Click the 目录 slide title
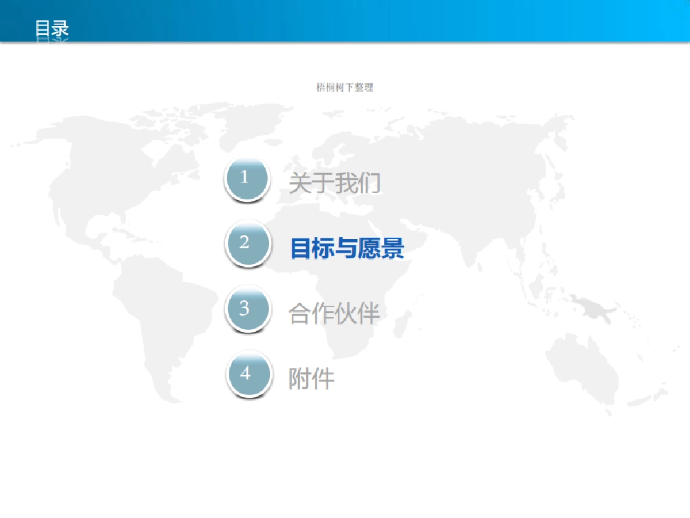This screenshot has width=690, height=518. (x=52, y=29)
